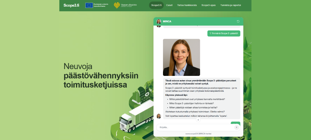The width and height of the screenshot is (311, 140).
Task: Click the MINCA title text
Action: pyautogui.click(x=167, y=21)
